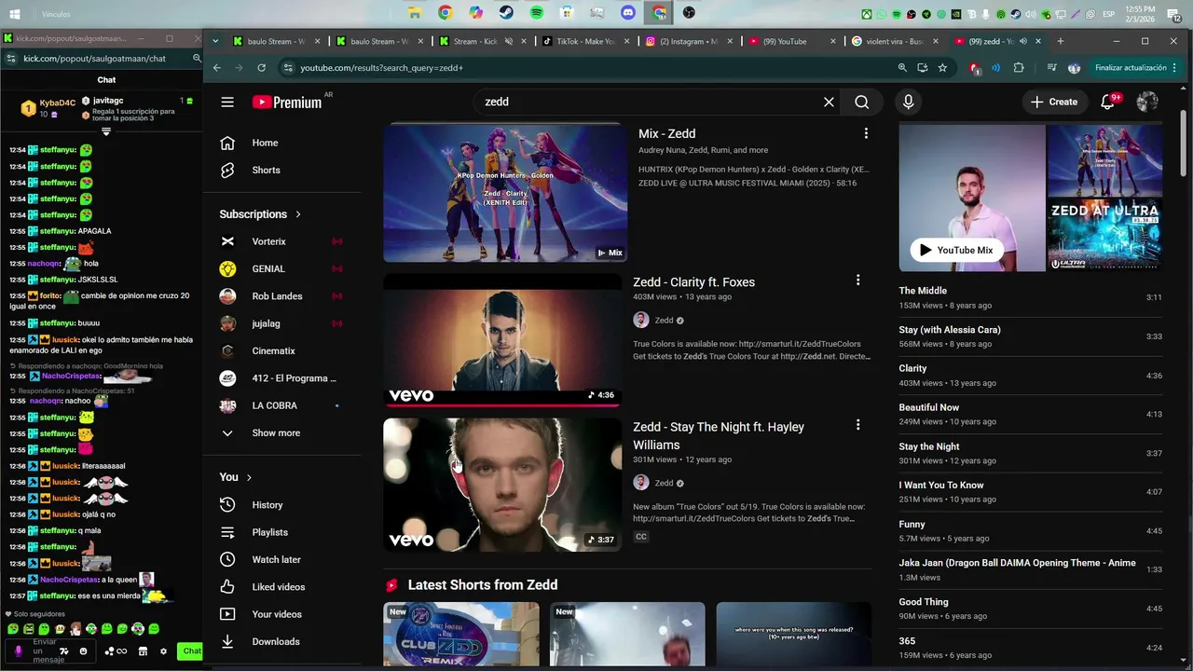The image size is (1193, 671).
Task: Click the magnifier search button
Action: (861, 102)
